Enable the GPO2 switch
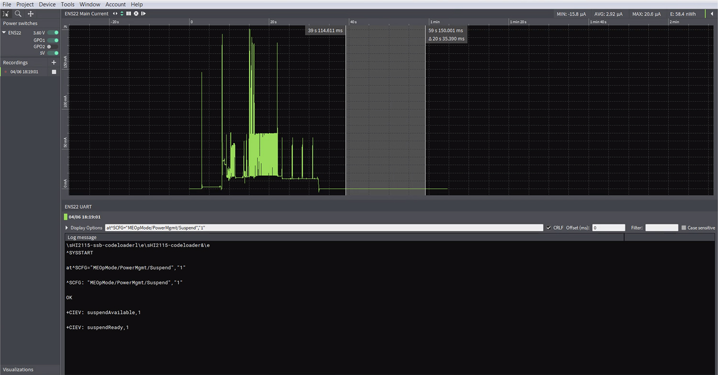Viewport: 718px width, 375px height. click(x=53, y=47)
